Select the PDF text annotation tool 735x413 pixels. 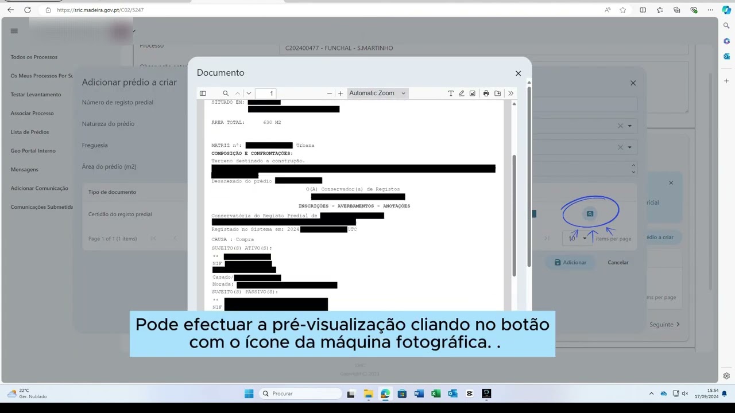pyautogui.click(x=451, y=93)
